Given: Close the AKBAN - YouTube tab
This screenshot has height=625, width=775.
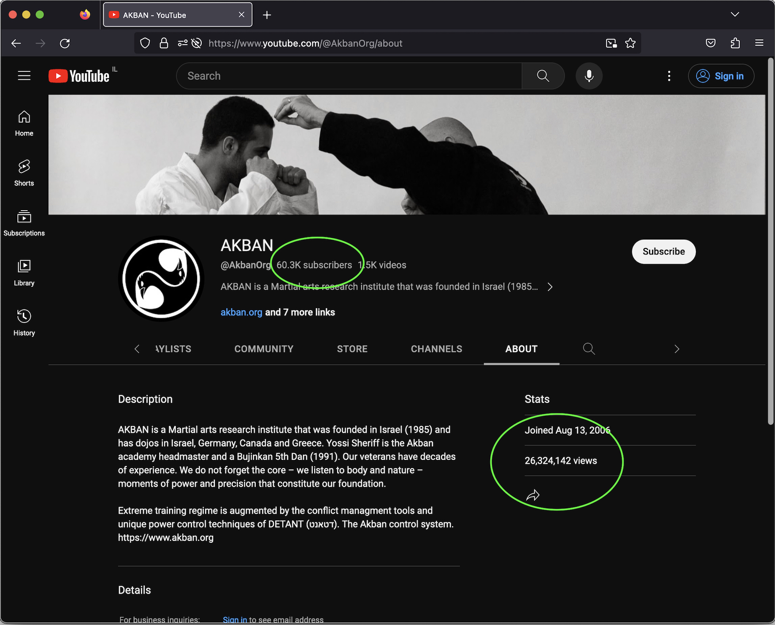Looking at the screenshot, I should point(241,14).
